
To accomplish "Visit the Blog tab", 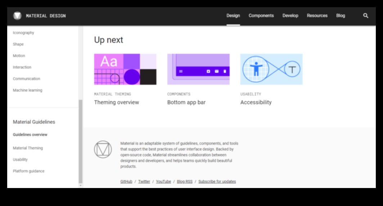I will (341, 16).
